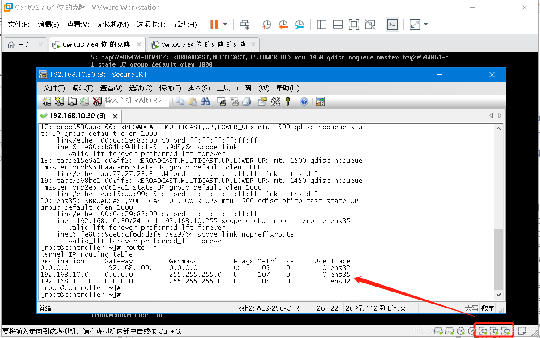Click the SecureCRT Connect icon
This screenshot has width=540, height=338.
47,101
